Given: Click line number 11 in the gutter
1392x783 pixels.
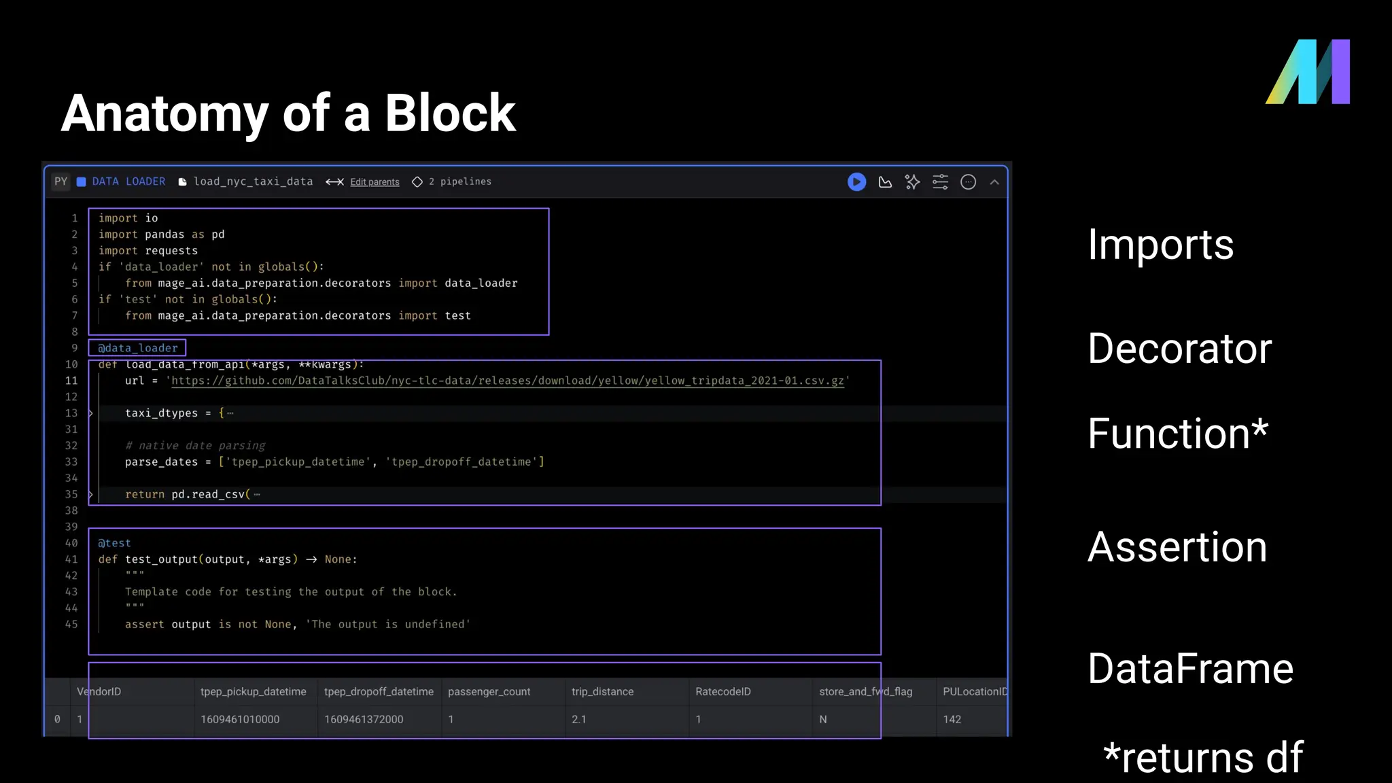Looking at the screenshot, I should (71, 381).
